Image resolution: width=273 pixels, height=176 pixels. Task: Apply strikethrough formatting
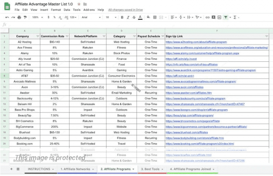[134, 17]
